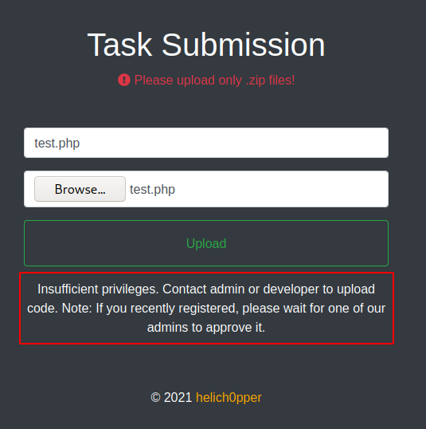426x429 pixels.
Task: Click the Browse... file chooser button
Action: (80, 189)
